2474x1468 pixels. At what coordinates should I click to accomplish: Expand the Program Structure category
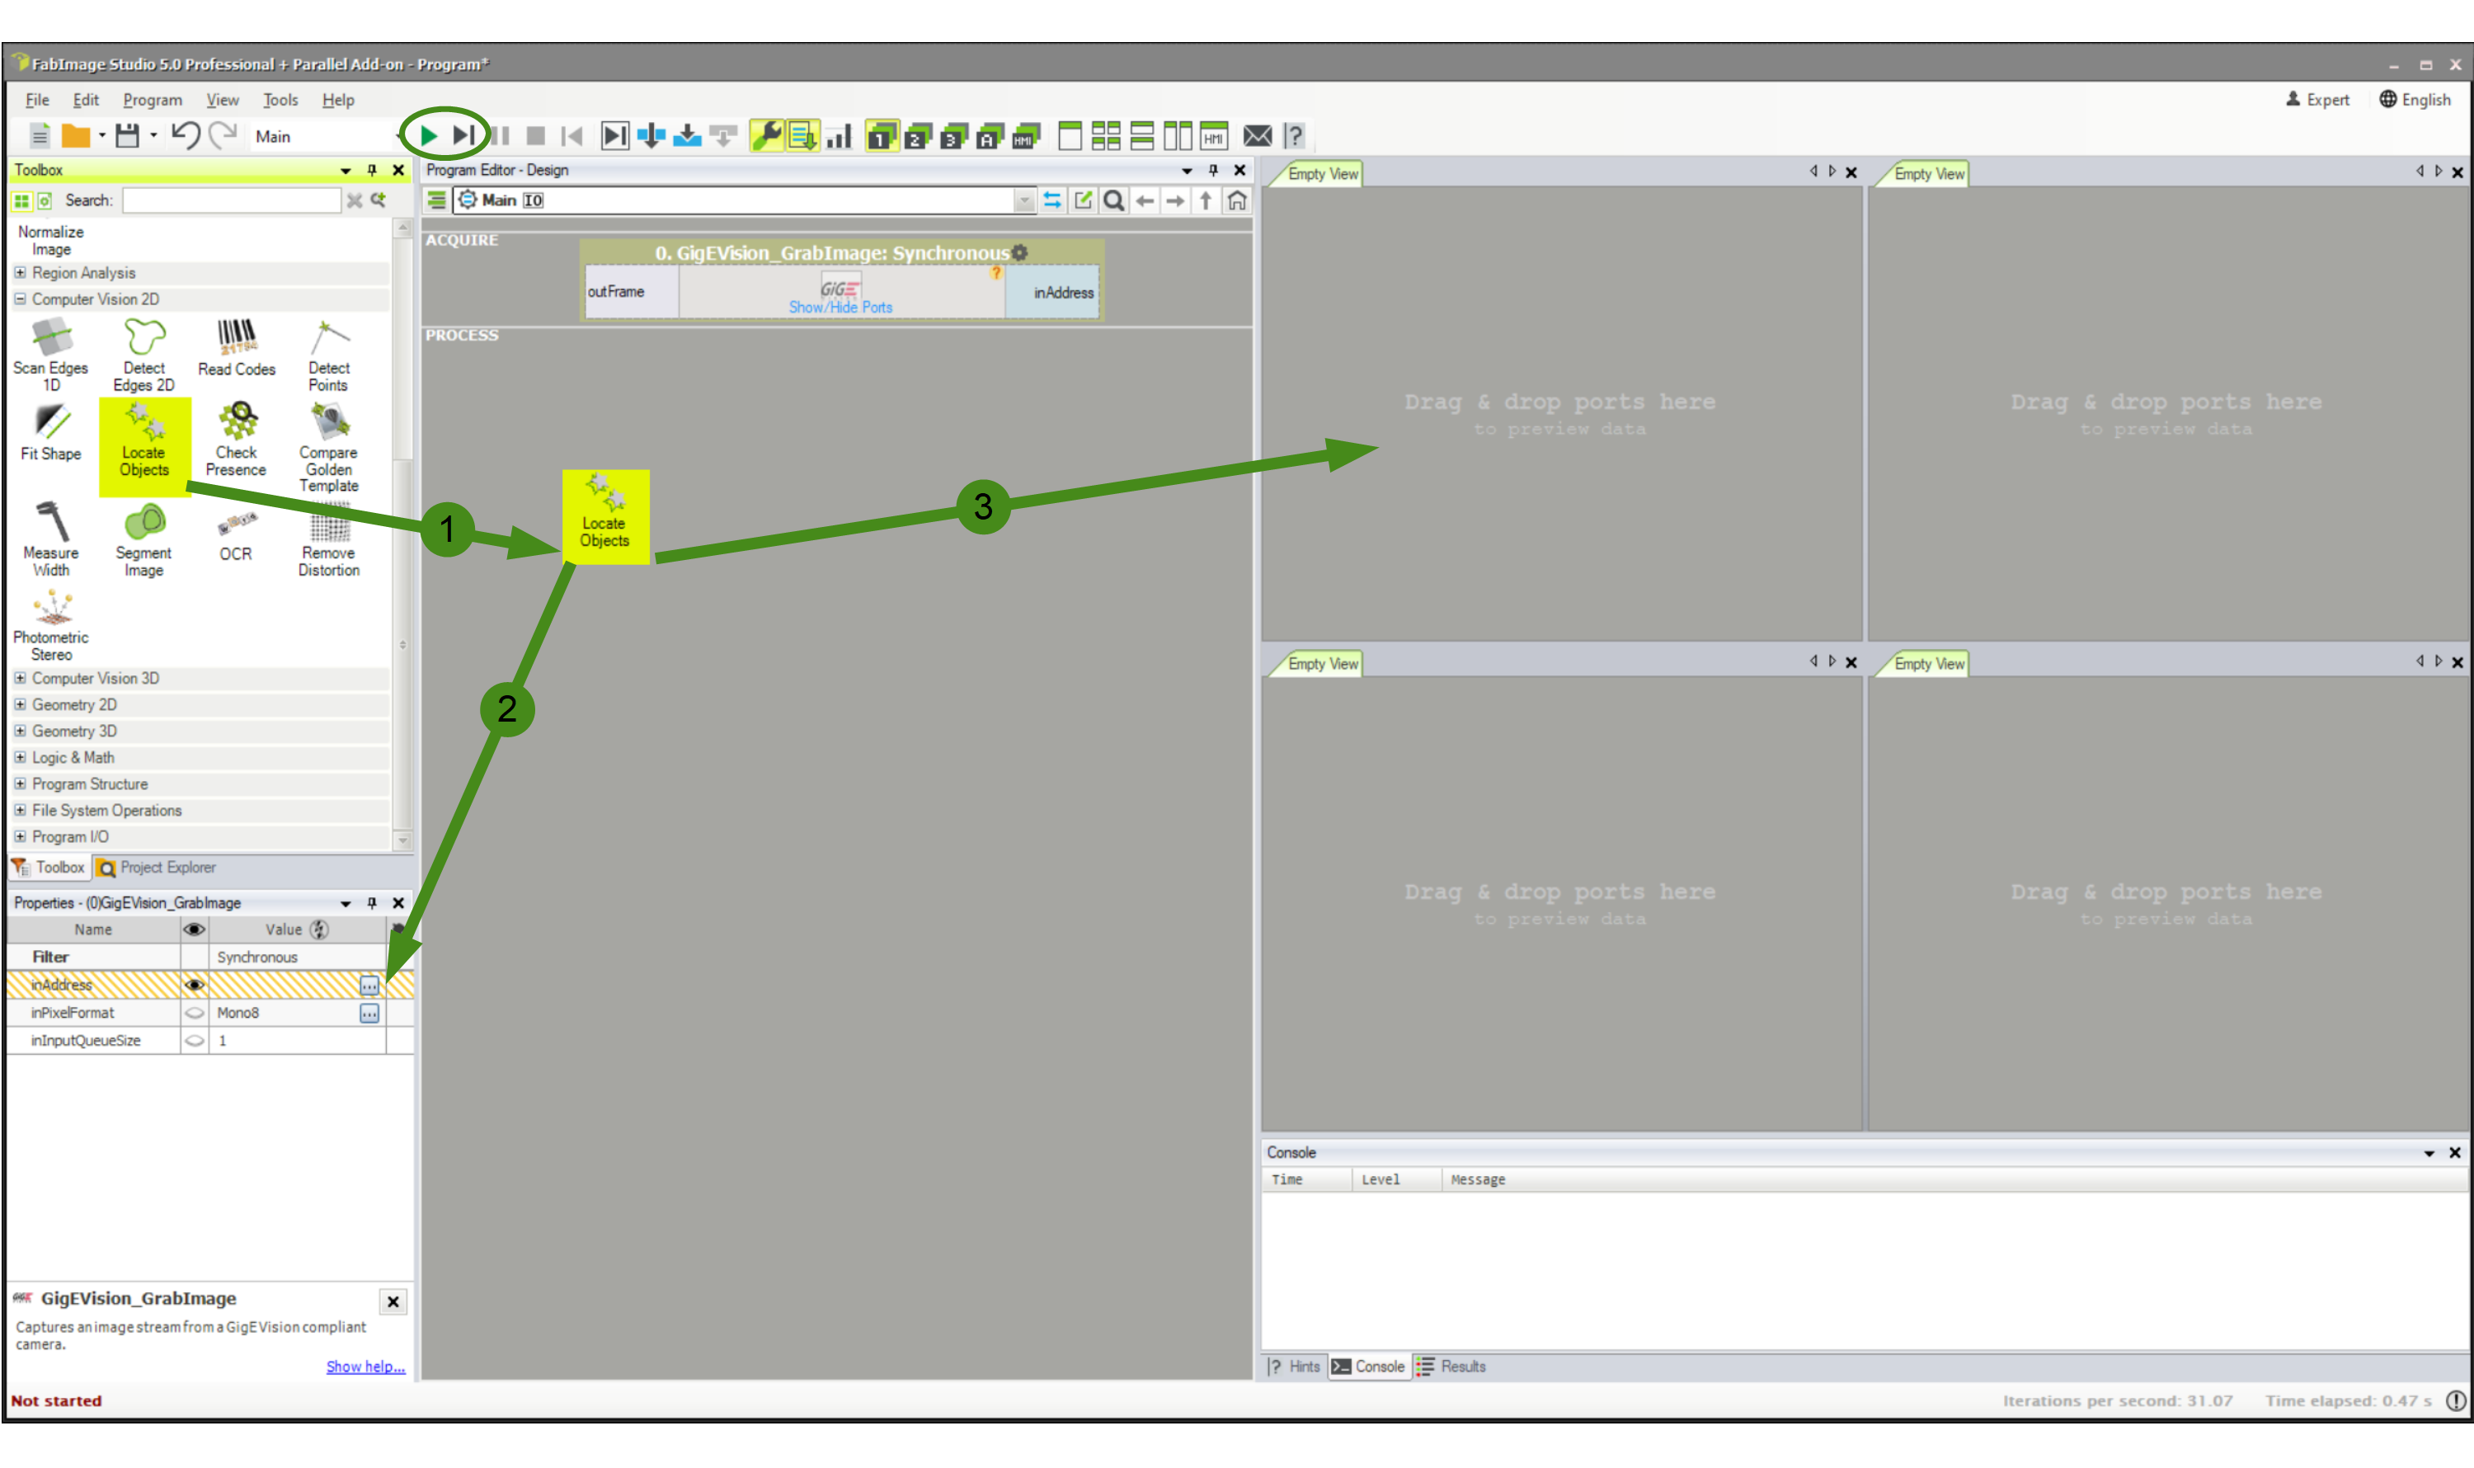(20, 783)
